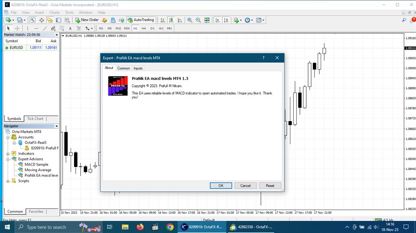Select the Fibonacci Retracement tool
This screenshot has height=233, width=416.
coord(62,29)
